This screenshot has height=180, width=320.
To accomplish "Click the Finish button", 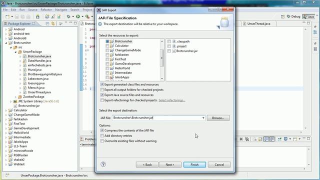I will pyautogui.click(x=194, y=164).
